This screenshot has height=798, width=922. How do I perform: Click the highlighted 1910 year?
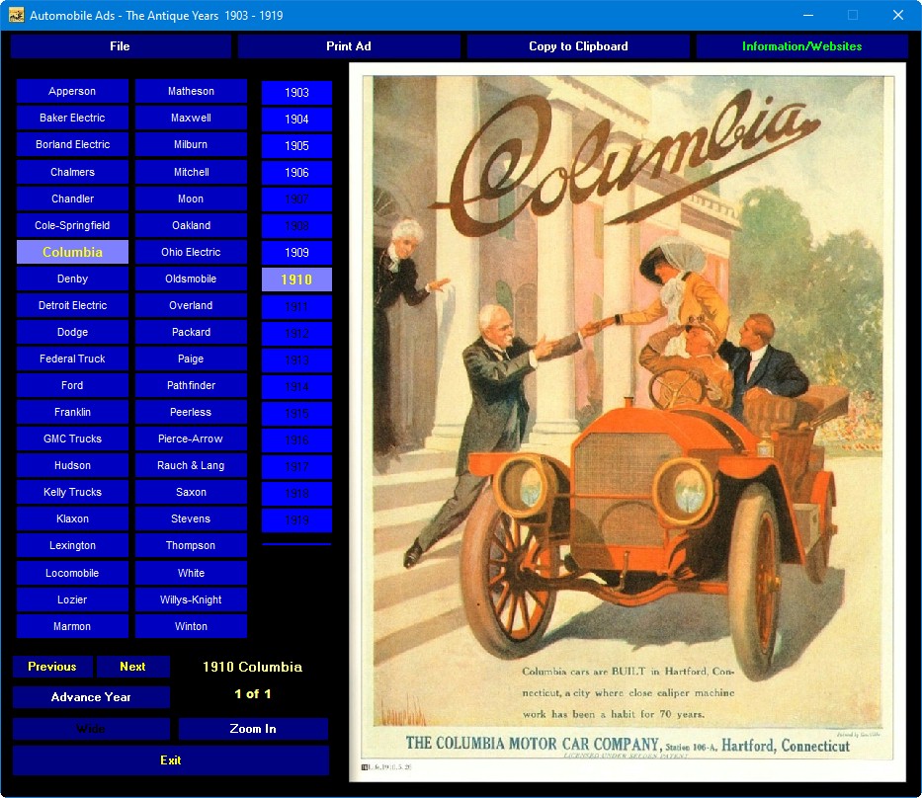(296, 279)
